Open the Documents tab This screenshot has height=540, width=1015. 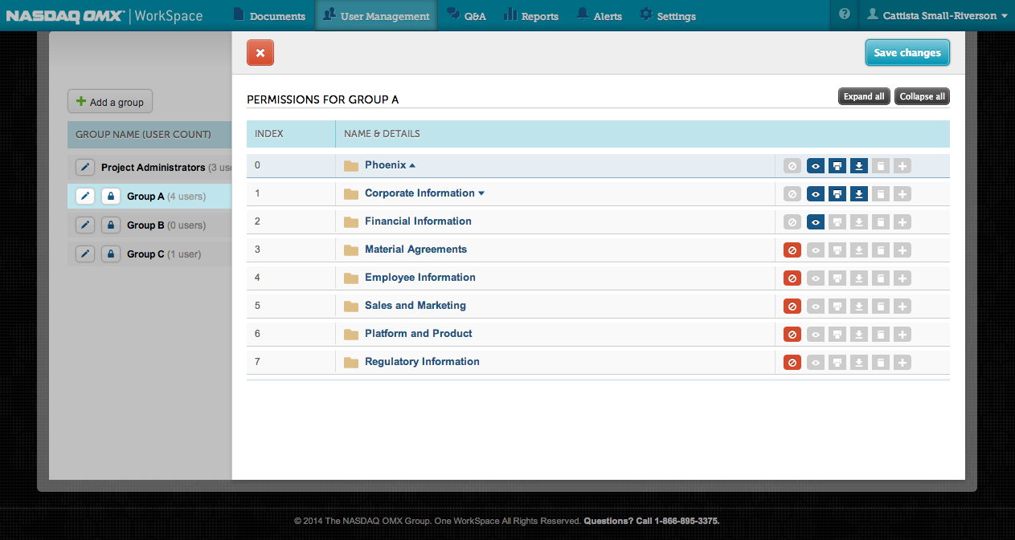point(269,15)
